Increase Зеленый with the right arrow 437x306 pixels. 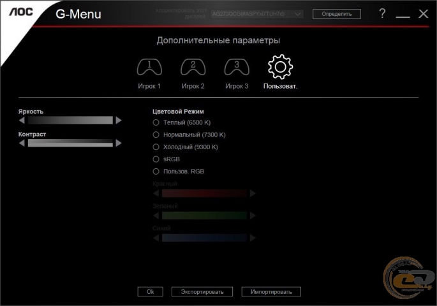(253, 215)
